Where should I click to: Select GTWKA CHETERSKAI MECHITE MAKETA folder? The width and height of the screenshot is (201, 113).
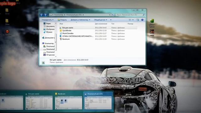tap(77, 36)
